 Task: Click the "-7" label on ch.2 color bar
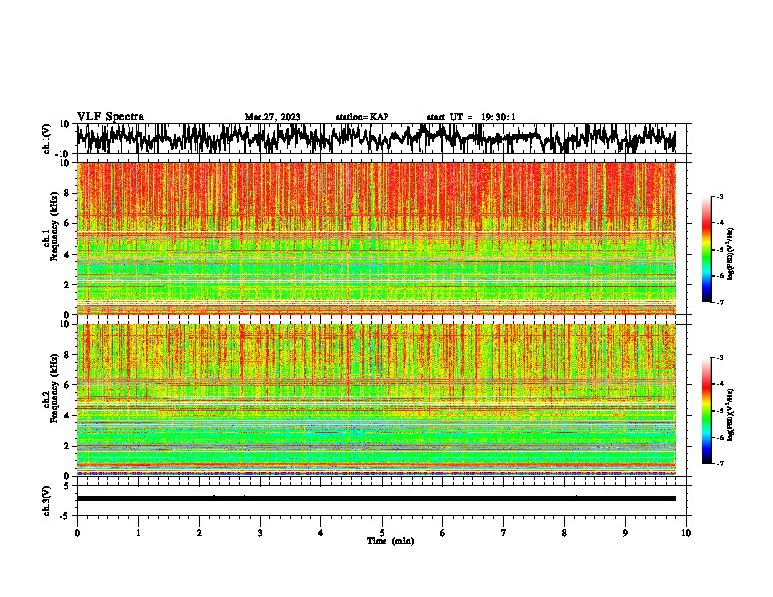(720, 463)
